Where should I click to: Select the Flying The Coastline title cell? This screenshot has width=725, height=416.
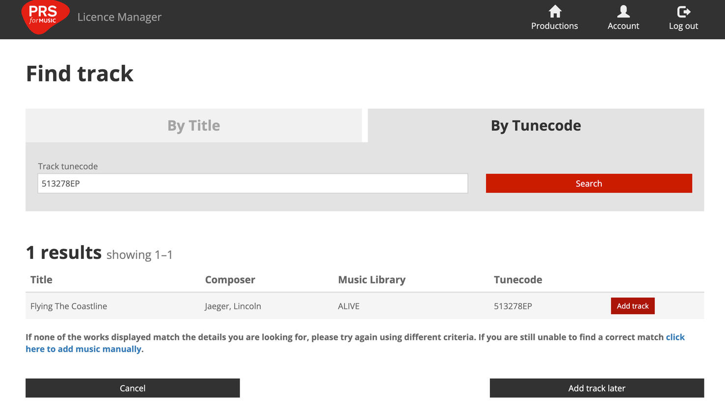click(69, 306)
